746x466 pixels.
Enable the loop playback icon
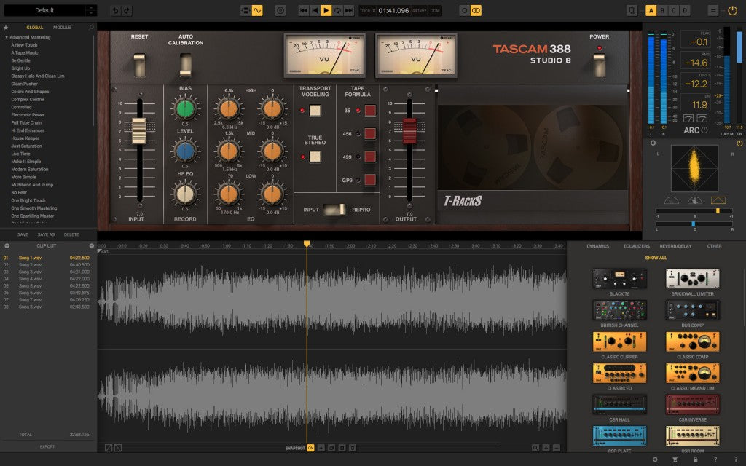click(337, 10)
